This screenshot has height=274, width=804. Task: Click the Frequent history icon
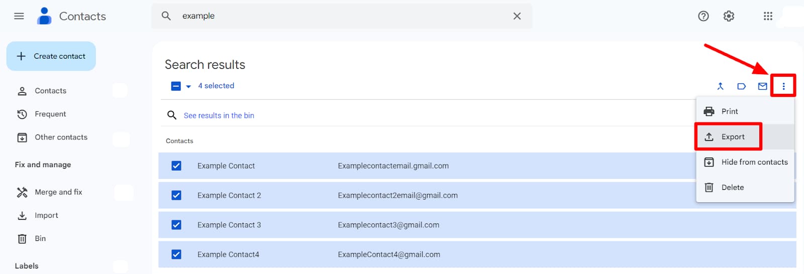point(22,114)
